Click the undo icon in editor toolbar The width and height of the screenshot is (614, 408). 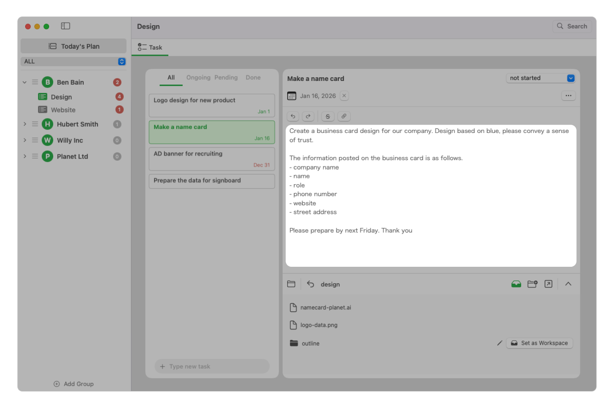point(293,116)
